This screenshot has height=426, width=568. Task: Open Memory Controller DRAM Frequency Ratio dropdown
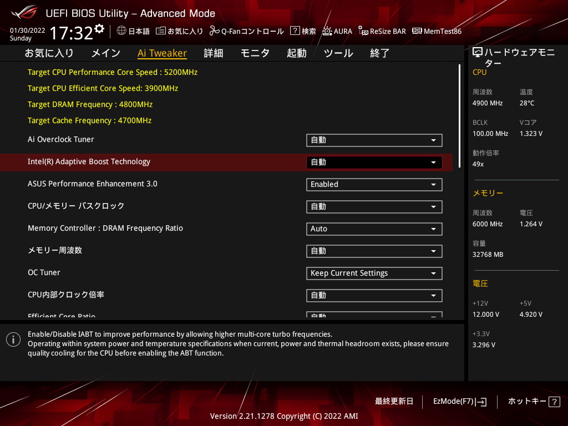374,229
